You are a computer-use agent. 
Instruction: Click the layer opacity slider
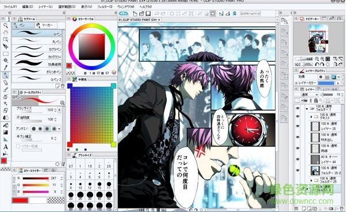[x=328, y=95]
